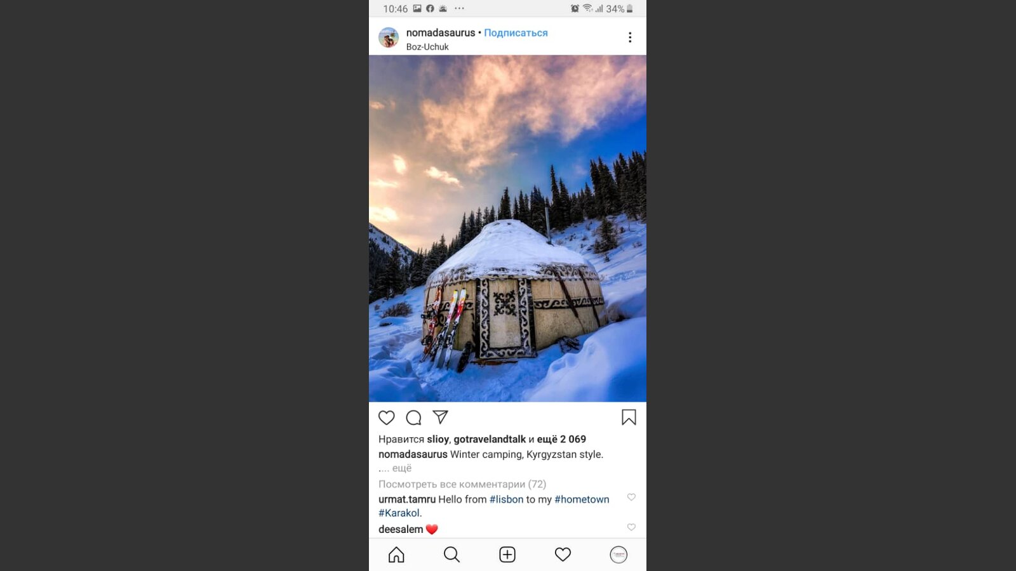The image size is (1016, 571).
Task: Open your profile tab avatar
Action: (618, 555)
